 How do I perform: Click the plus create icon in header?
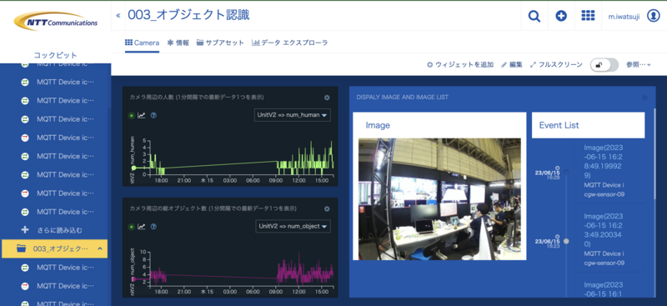click(x=561, y=16)
